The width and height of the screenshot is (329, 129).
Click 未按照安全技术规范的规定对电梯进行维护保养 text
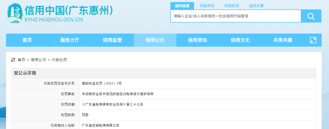tap(118, 94)
